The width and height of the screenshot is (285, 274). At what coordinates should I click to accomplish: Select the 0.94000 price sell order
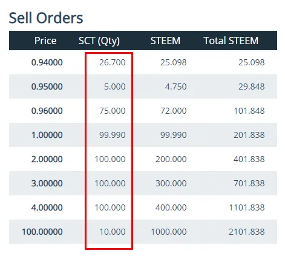[143, 62]
